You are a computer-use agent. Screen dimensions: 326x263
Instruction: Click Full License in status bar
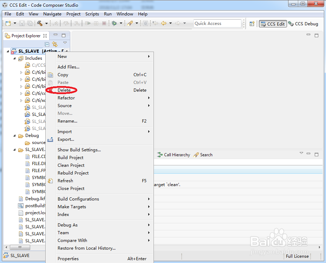point(297,256)
